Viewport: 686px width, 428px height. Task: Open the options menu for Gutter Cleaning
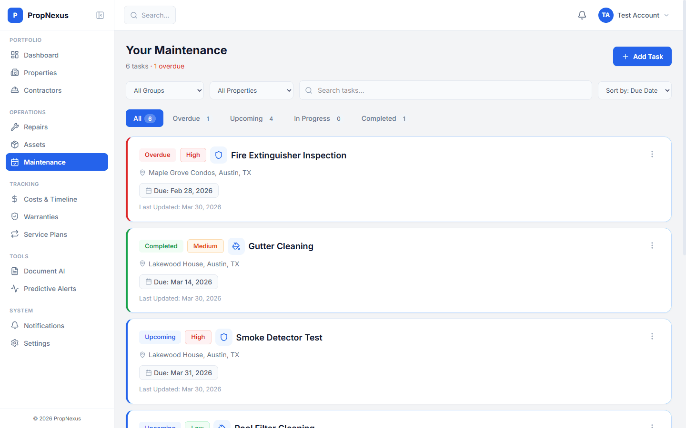pos(652,245)
